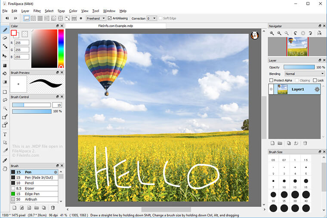This screenshot has height=218, width=327.
Task: Expand the Correction value dropdown
Action: coord(151,18)
